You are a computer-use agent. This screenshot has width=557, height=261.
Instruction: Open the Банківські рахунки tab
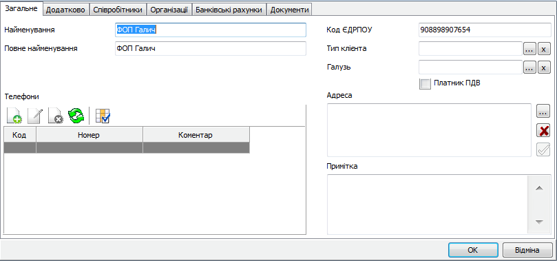click(x=229, y=10)
